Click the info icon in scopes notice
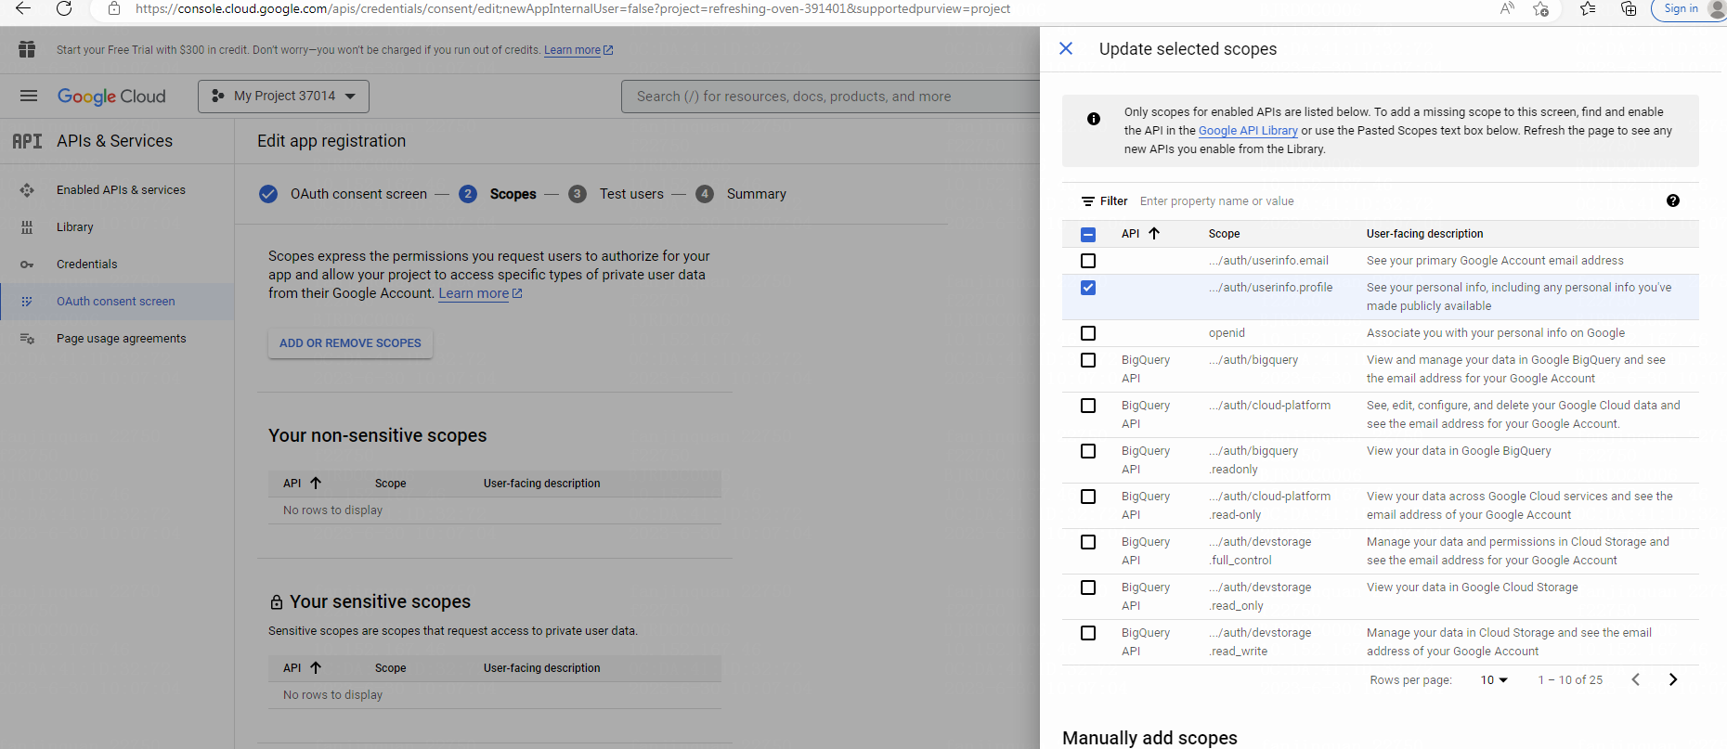The width and height of the screenshot is (1727, 749). click(x=1094, y=119)
